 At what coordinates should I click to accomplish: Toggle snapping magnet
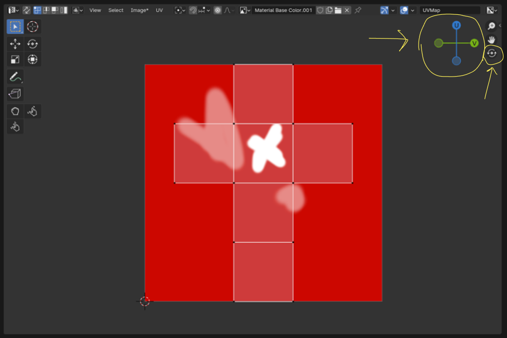click(193, 10)
